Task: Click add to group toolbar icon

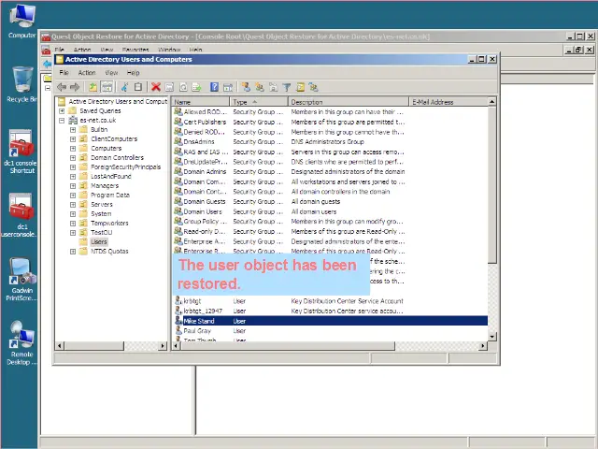Action: 314,87
